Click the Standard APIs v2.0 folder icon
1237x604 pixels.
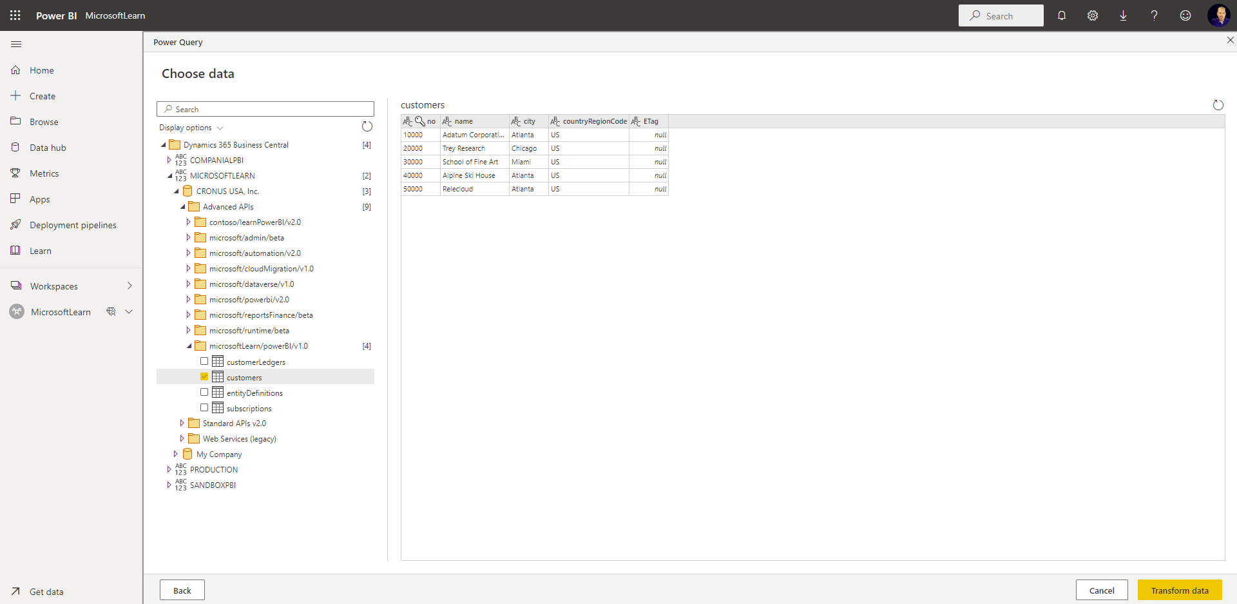coord(194,423)
